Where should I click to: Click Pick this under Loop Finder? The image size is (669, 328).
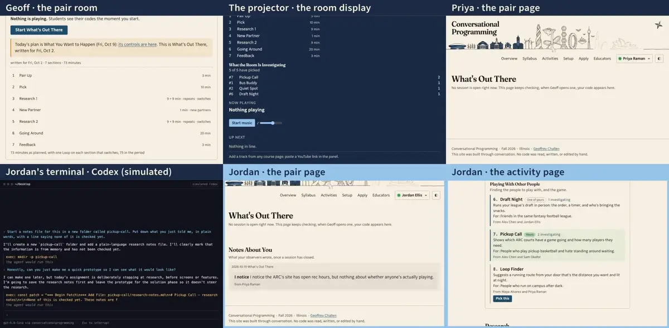point(502,299)
